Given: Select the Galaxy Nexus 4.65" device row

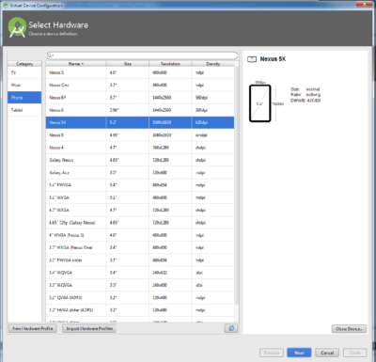Looking at the screenshot, I should pyautogui.click(x=140, y=160).
